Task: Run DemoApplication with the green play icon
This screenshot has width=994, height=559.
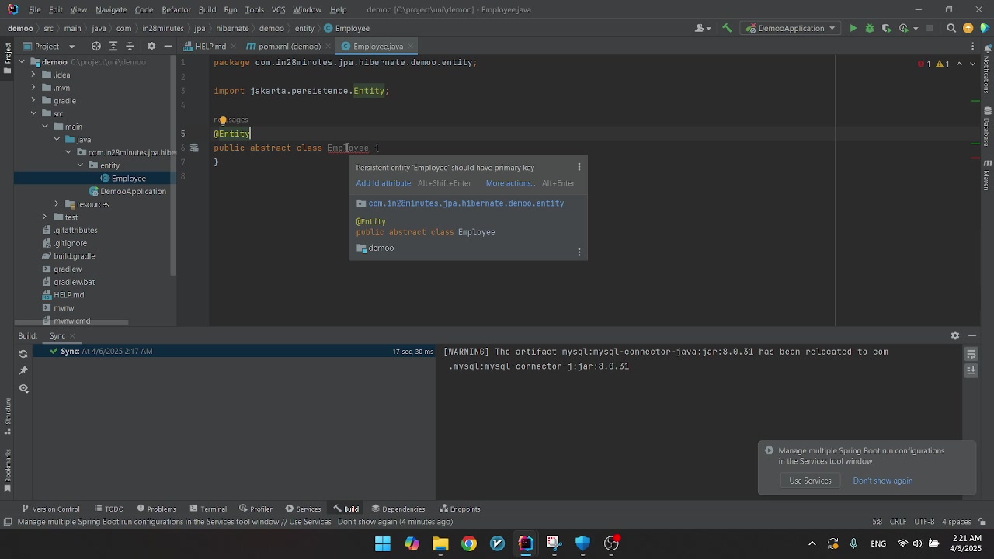Action: (853, 28)
